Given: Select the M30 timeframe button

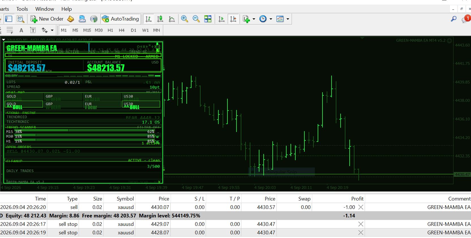Looking at the screenshot, I should (x=99, y=30).
